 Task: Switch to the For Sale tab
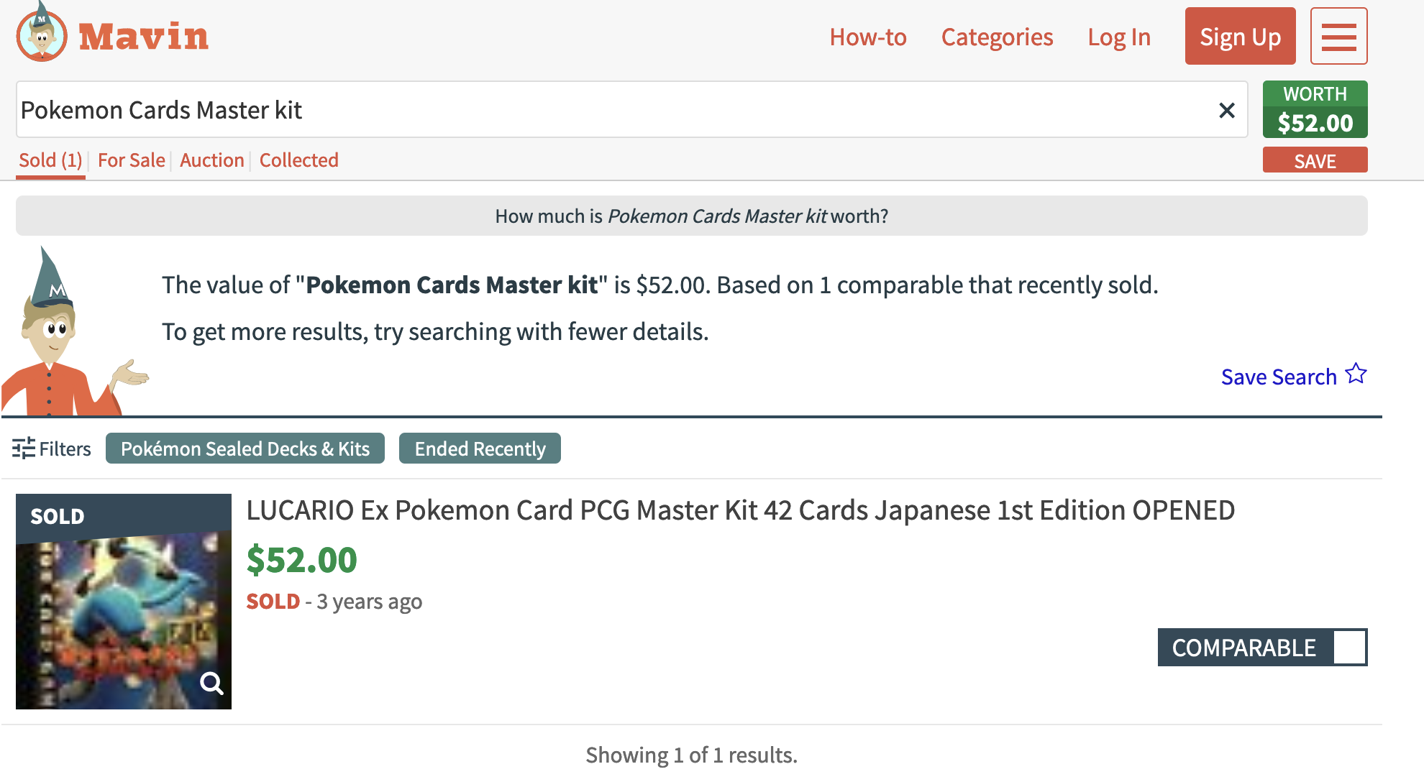tap(132, 160)
